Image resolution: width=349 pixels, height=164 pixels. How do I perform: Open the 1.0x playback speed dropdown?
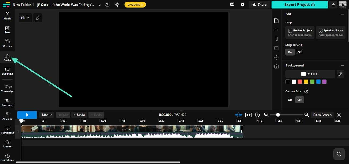[x=47, y=115]
